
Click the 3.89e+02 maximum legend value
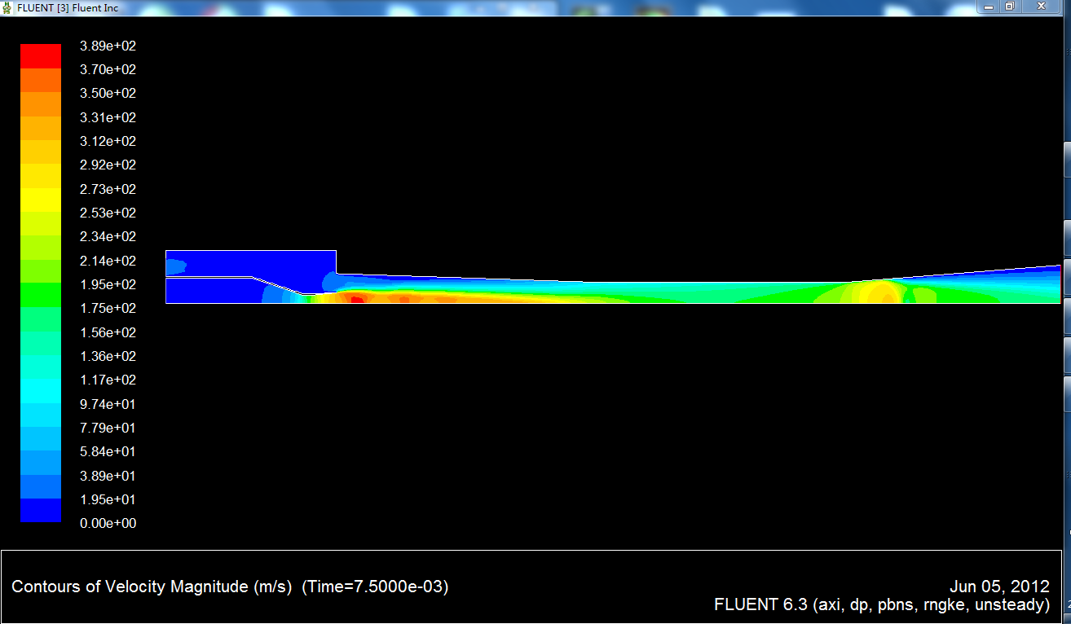pos(108,46)
